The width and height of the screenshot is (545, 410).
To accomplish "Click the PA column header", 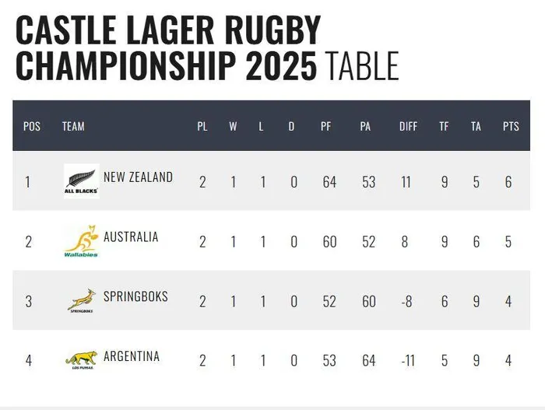I will (x=365, y=126).
